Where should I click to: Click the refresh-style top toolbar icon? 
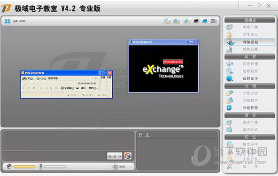tap(176, 21)
